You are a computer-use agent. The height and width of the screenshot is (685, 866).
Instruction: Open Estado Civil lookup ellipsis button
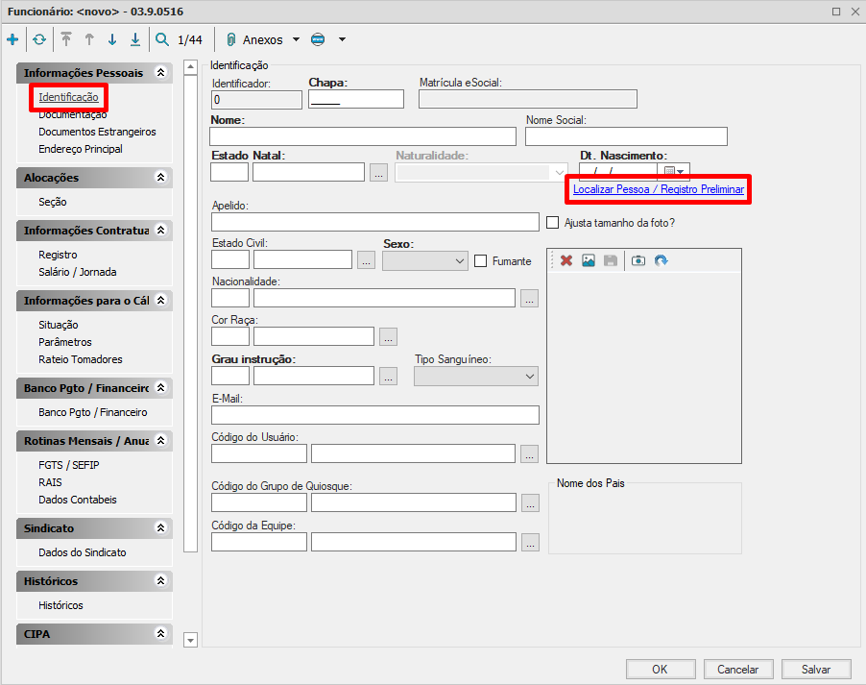click(x=366, y=259)
